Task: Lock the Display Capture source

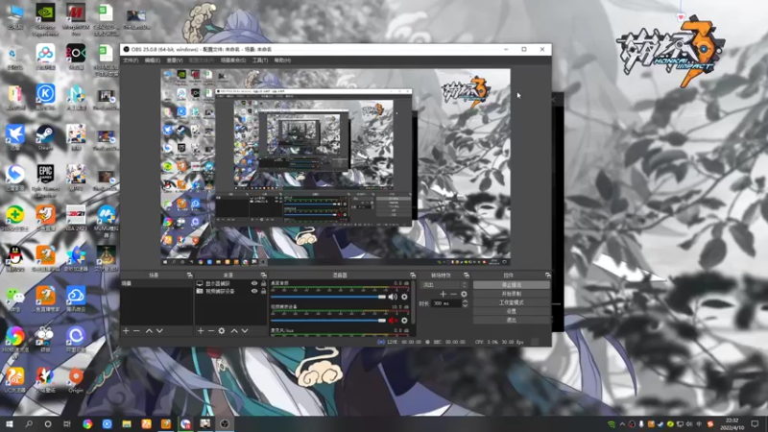Action: (x=263, y=283)
